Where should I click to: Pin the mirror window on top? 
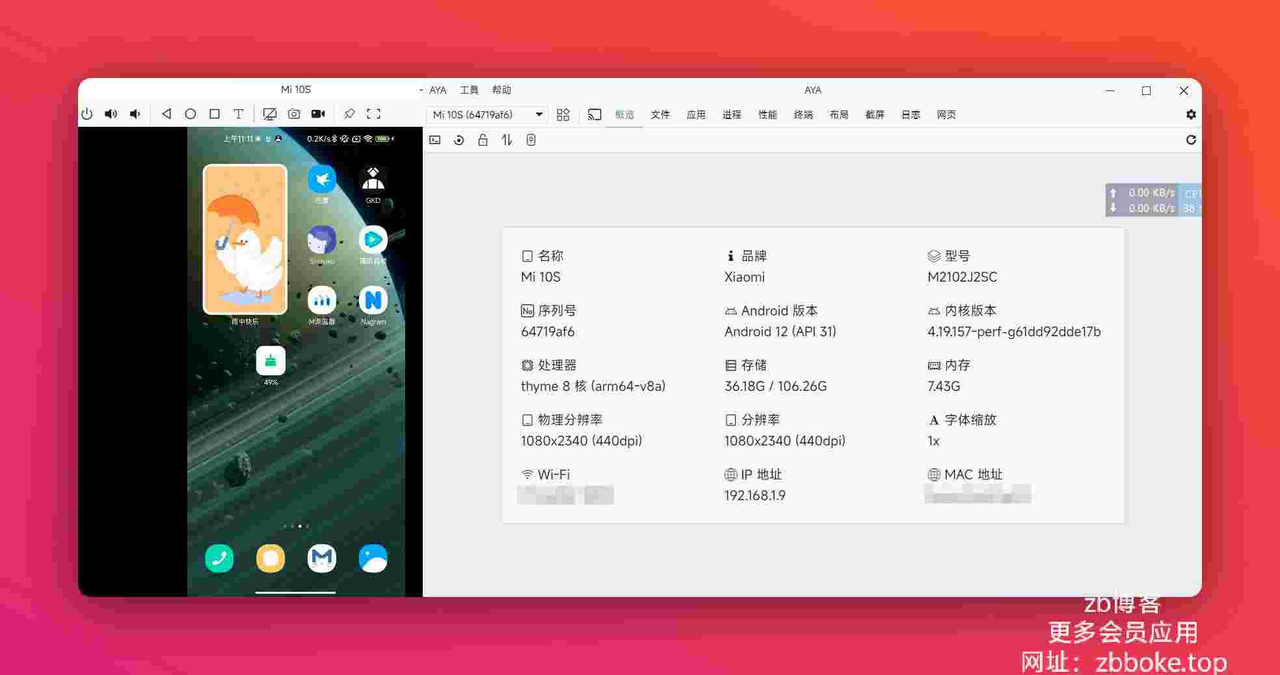tap(349, 114)
